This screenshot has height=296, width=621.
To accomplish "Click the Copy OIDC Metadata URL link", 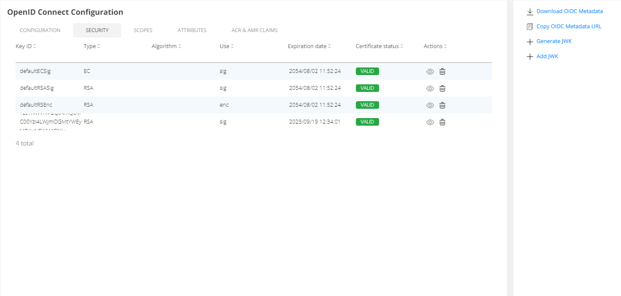I will [569, 27].
